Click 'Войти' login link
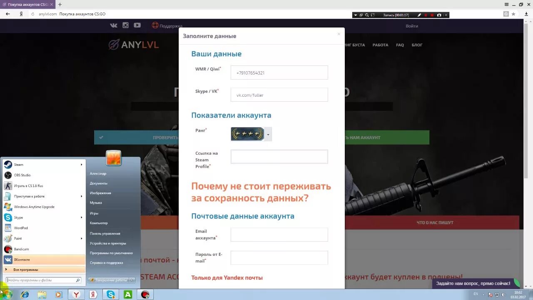The height and width of the screenshot is (300, 533). (x=412, y=26)
